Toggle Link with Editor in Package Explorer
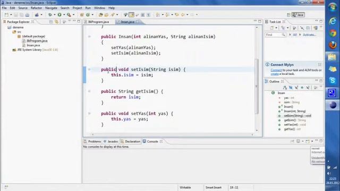Screen dimensions: 340x191 point(56,22)
